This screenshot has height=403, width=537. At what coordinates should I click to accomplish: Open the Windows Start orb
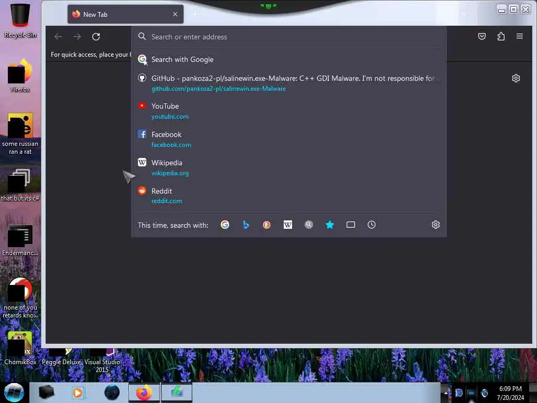click(x=14, y=393)
